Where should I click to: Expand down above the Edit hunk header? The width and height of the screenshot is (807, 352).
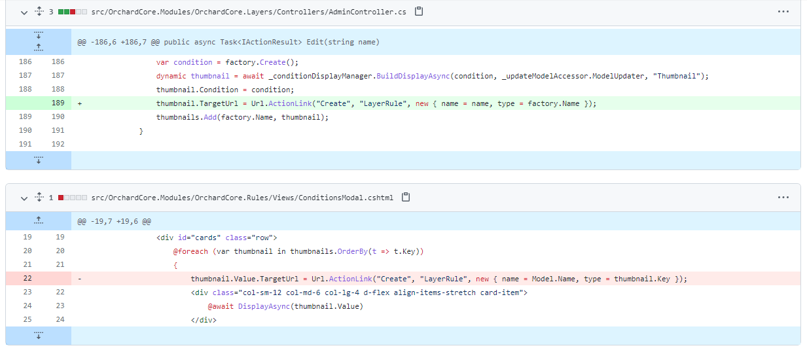(39, 35)
